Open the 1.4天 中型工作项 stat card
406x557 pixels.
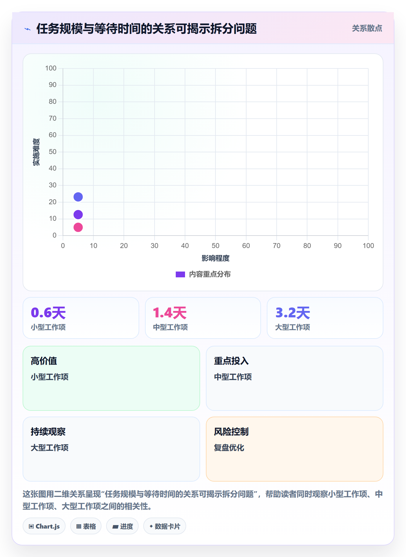pyautogui.click(x=203, y=318)
